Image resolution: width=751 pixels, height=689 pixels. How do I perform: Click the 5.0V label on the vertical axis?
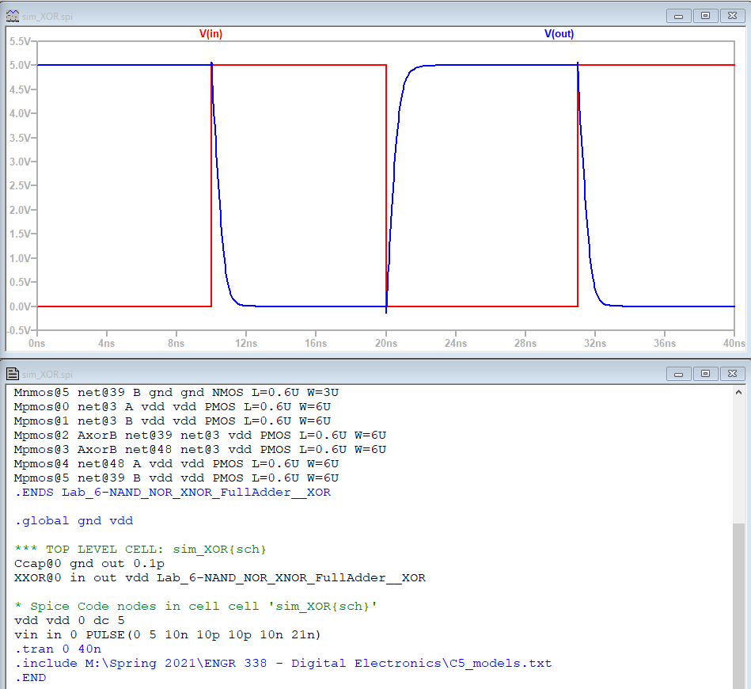tap(20, 65)
